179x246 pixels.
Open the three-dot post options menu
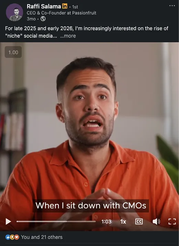(172, 6)
